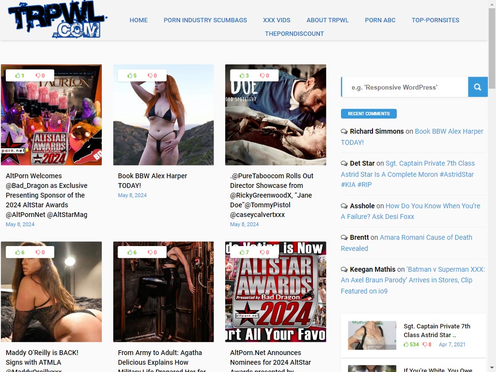Open PORN ABC menu item
This screenshot has height=372, width=496.
pos(380,20)
